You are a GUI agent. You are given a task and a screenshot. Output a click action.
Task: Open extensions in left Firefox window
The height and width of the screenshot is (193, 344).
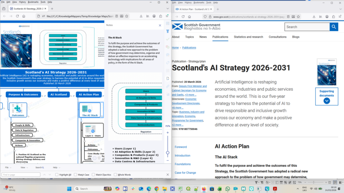tap(161, 16)
